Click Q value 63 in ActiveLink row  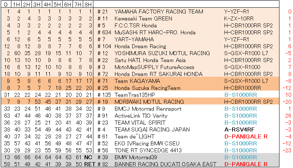click(x=7, y=116)
